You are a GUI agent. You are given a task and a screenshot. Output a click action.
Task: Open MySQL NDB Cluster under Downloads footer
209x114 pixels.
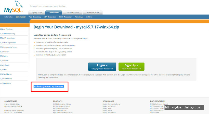[109, 106]
